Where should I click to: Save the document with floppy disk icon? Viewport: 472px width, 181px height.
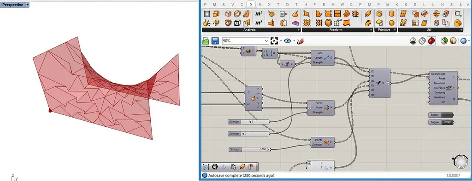point(215,41)
